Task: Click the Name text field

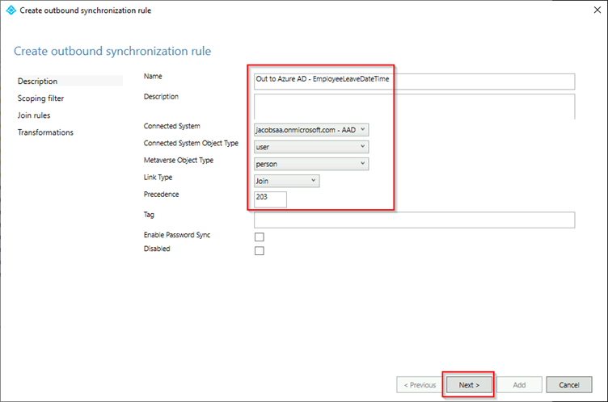Action: pyautogui.click(x=413, y=81)
